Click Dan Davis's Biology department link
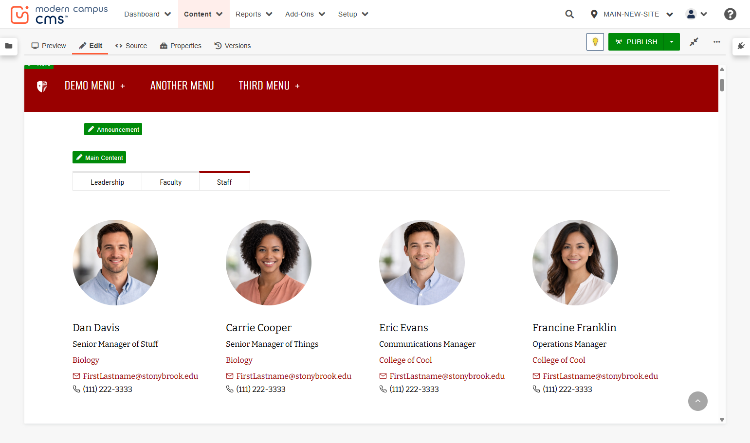Image resolution: width=750 pixels, height=443 pixels. pos(86,360)
